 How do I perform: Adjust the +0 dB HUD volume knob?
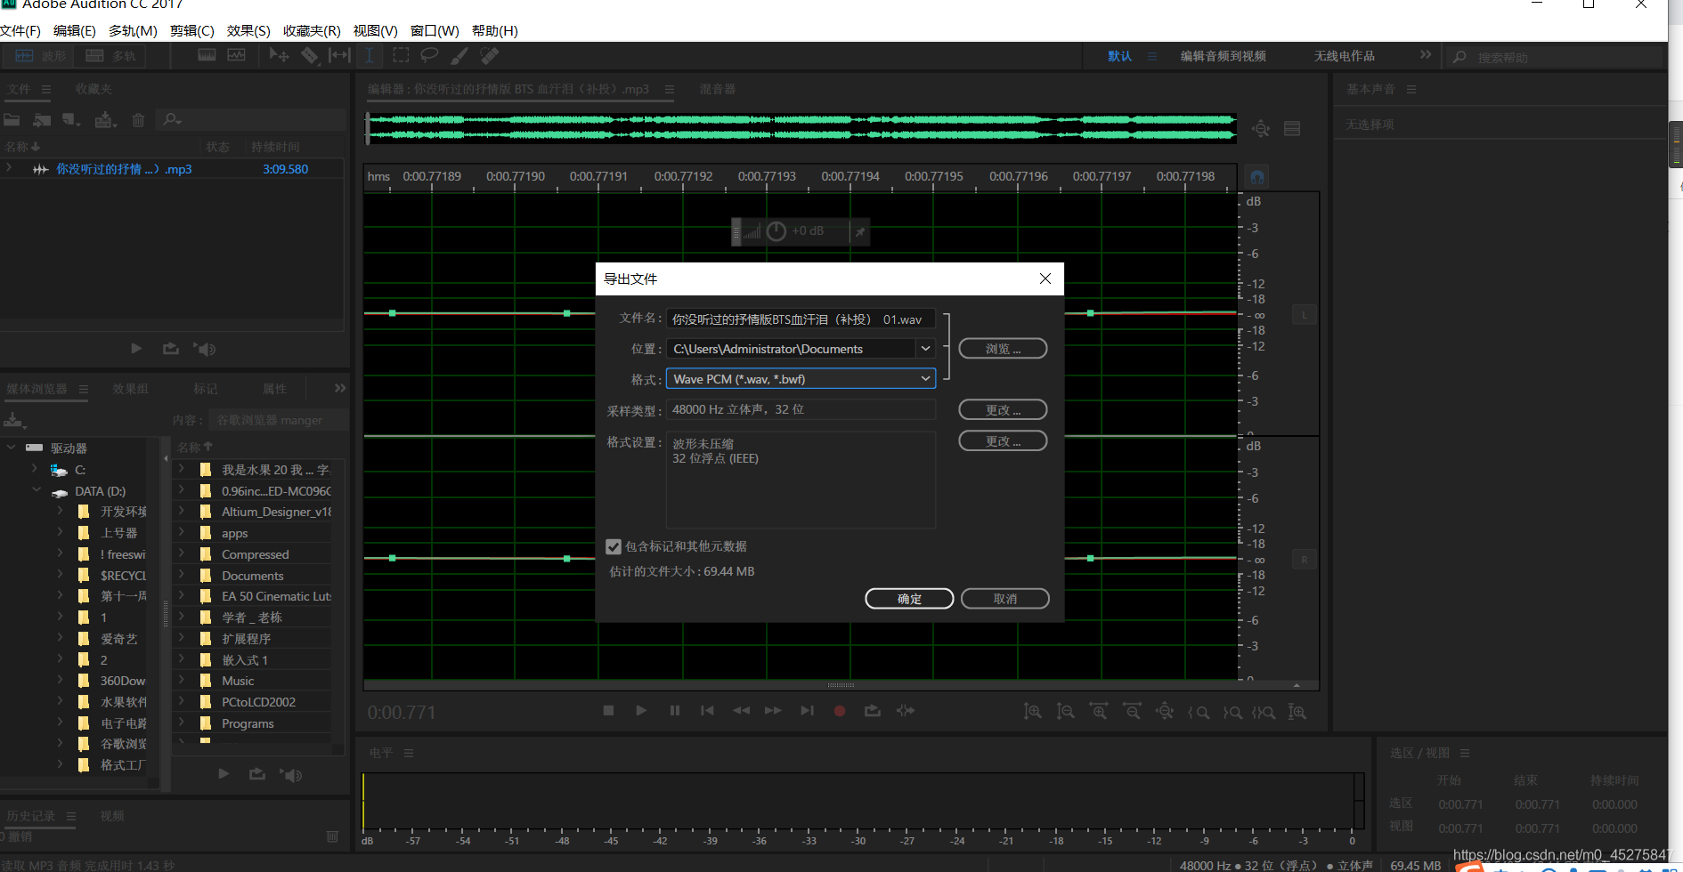pos(776,231)
